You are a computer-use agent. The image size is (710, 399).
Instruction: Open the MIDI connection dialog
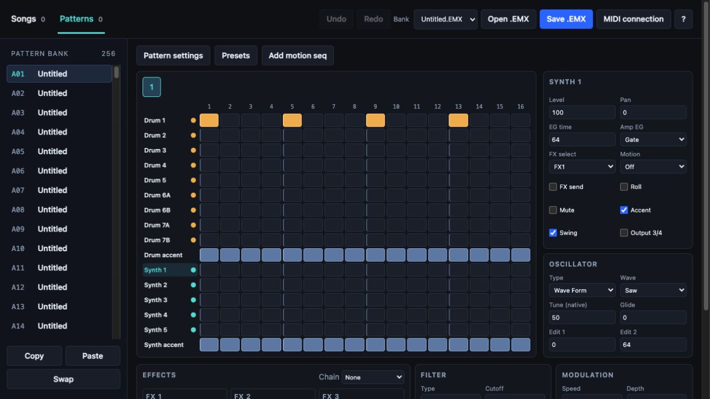633,19
